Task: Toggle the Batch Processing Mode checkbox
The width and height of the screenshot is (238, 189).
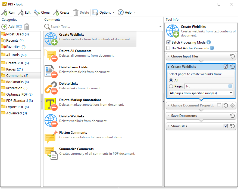Action: (x=168, y=42)
